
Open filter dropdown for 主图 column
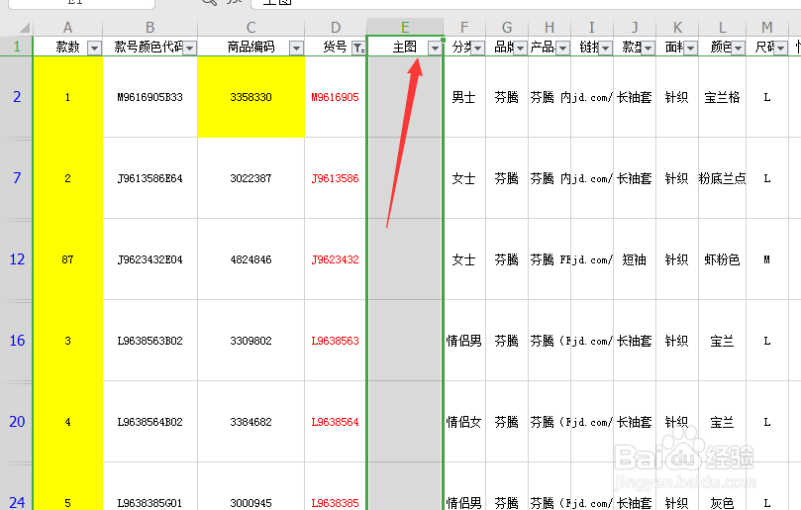click(x=435, y=49)
